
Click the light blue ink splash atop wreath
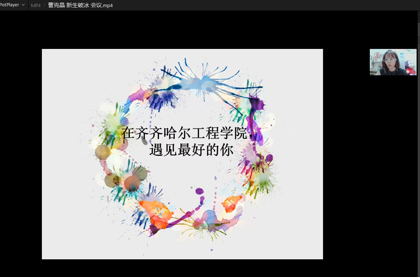(204, 83)
